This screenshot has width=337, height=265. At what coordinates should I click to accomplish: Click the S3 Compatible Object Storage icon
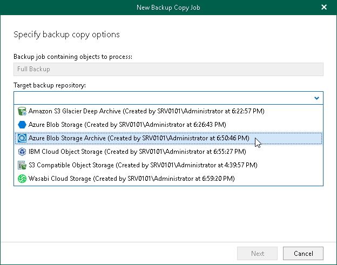[22, 165]
